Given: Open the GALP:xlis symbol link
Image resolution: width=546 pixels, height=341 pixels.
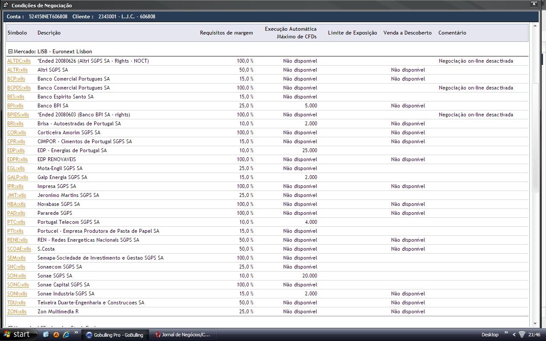Looking at the screenshot, I should point(17,177).
